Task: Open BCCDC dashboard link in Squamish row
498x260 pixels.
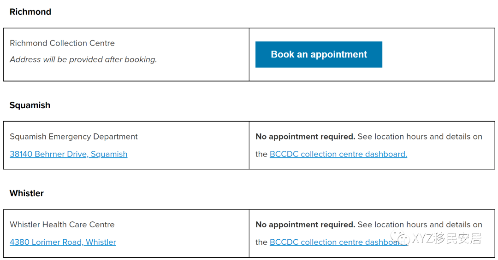Action: (x=338, y=154)
